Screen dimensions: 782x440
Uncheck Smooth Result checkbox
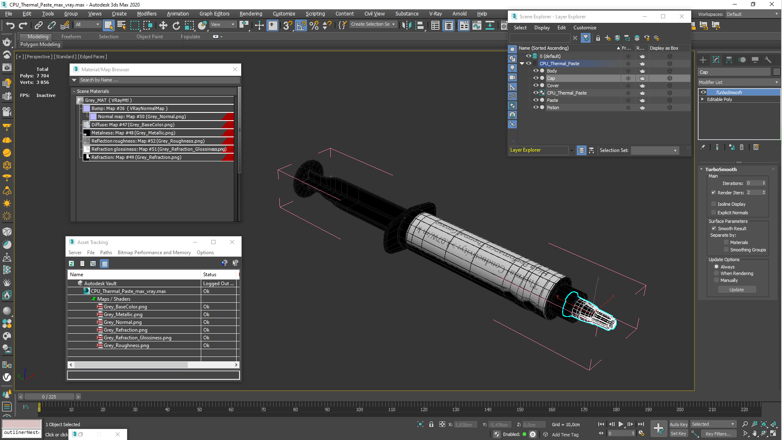(714, 229)
